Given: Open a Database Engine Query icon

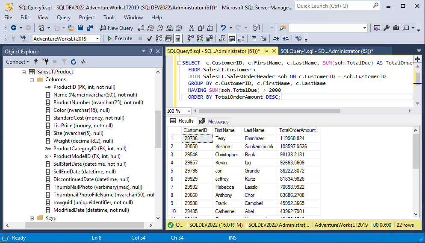Looking at the screenshot, I should pyautogui.click(x=141, y=28).
